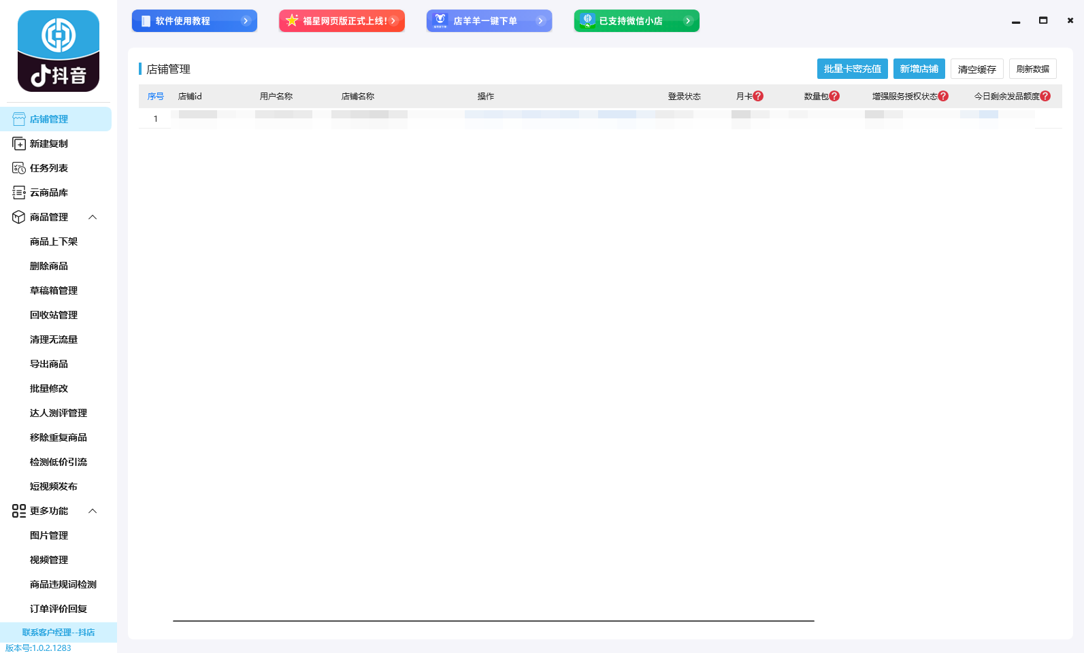1084x653 pixels.
Task: Click the book icon on 软件使用教程 banner
Action: 146,21
